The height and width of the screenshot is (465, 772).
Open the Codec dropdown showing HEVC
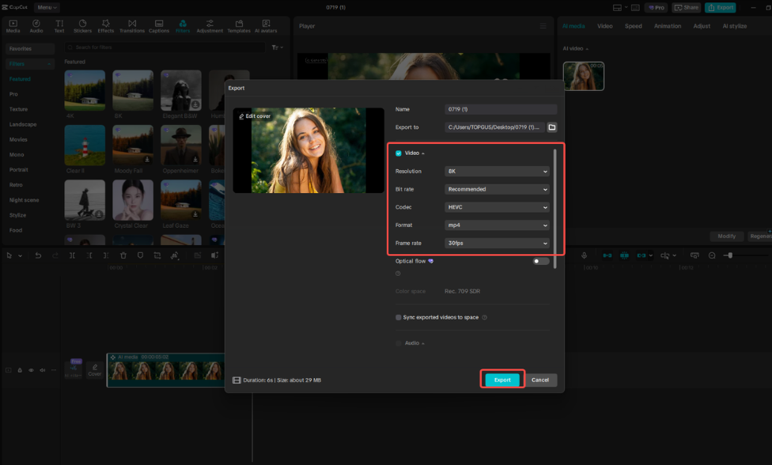497,206
